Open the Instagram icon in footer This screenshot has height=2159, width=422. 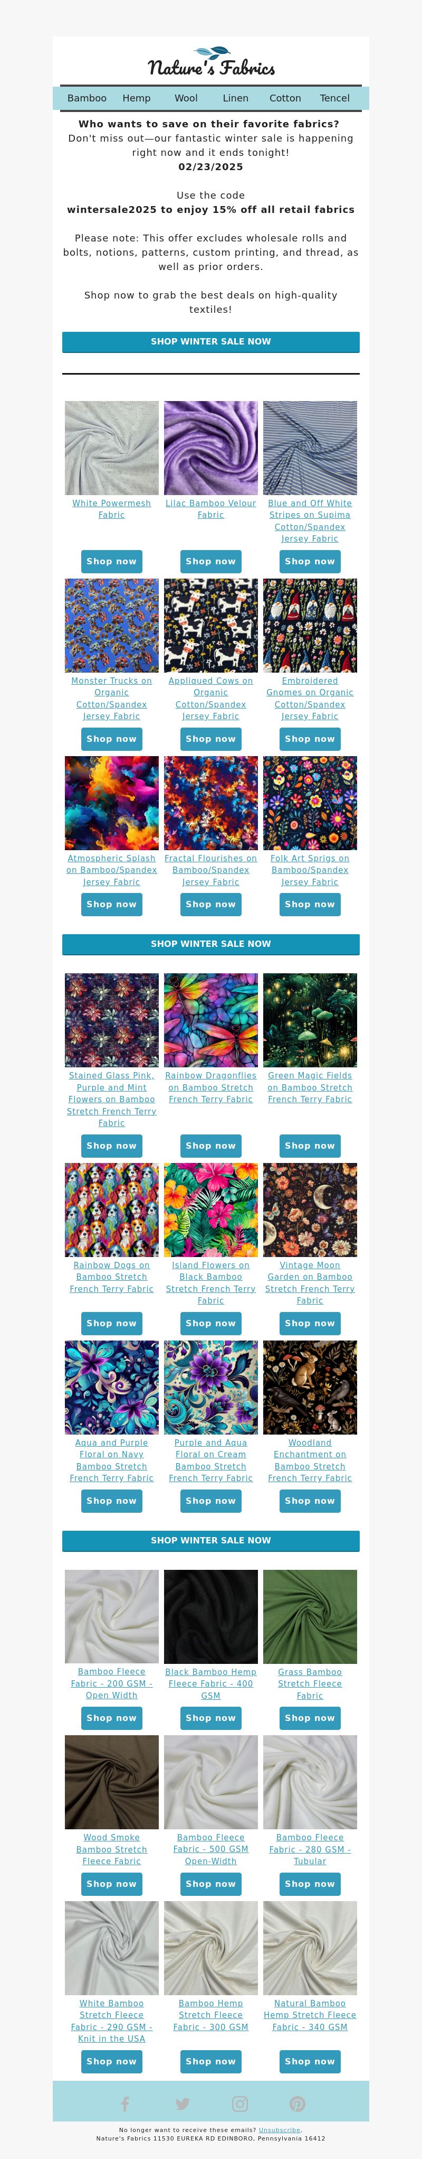239,2103
